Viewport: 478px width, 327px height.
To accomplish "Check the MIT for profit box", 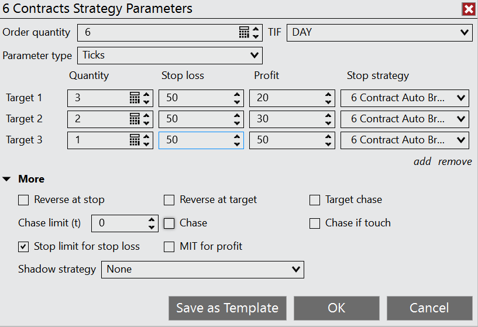I will click(x=169, y=247).
